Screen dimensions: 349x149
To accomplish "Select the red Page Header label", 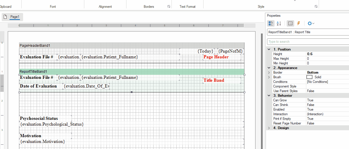I will (x=222, y=57).
